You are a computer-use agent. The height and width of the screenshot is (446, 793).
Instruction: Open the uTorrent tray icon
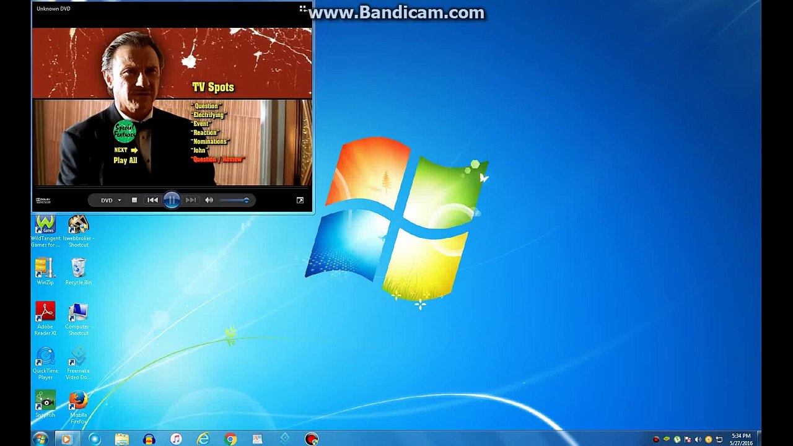(677, 440)
